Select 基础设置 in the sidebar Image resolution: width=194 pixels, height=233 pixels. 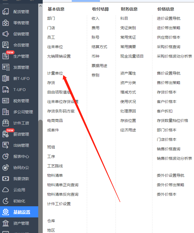coord(19,212)
